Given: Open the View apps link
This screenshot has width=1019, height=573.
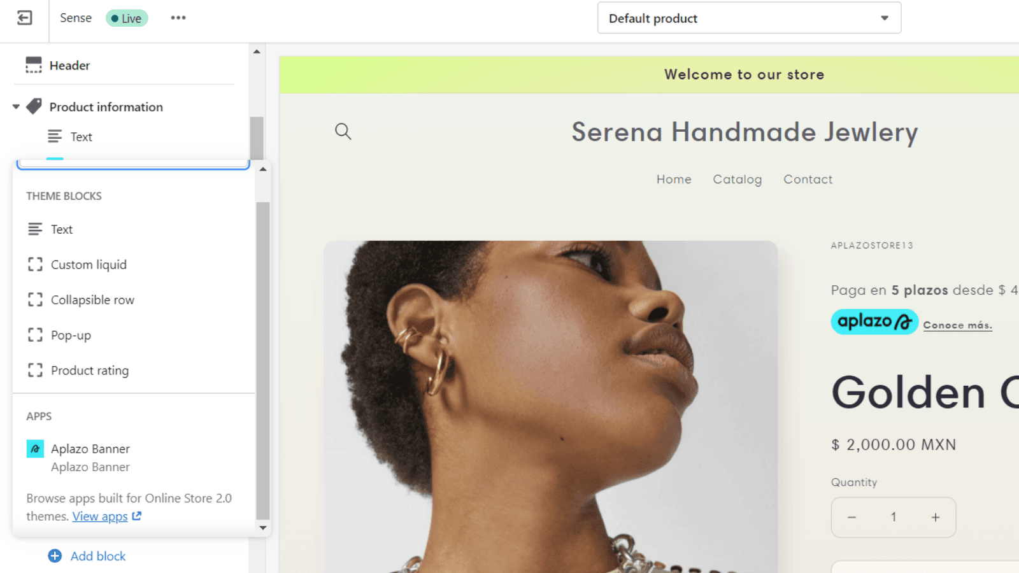Looking at the screenshot, I should click(x=100, y=516).
